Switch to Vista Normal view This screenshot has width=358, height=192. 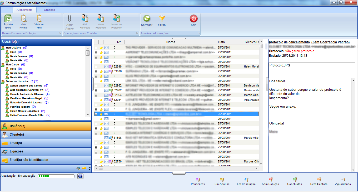(x=23, y=19)
